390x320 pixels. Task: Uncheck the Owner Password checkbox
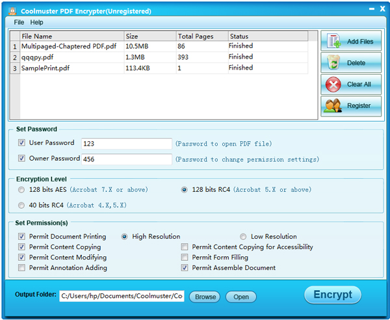coord(22,158)
